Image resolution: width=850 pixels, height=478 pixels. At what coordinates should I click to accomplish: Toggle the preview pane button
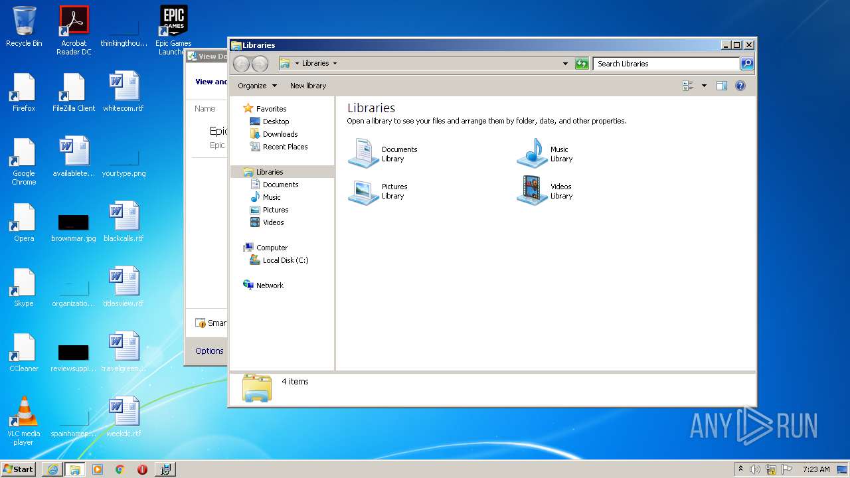tap(722, 86)
